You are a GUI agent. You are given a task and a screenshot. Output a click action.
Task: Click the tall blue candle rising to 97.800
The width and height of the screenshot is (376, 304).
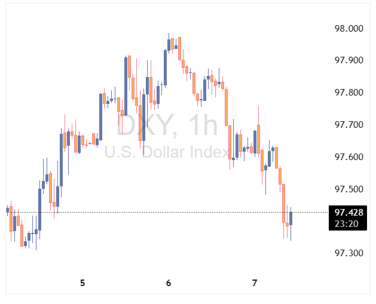point(101,116)
